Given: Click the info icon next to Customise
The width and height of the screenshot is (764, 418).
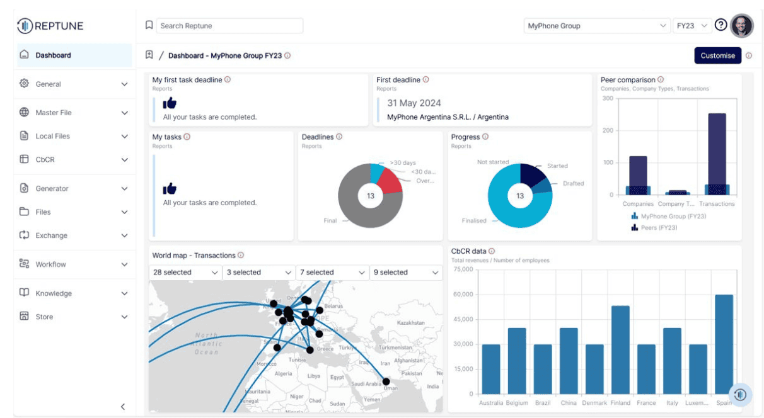Looking at the screenshot, I should click(x=749, y=55).
